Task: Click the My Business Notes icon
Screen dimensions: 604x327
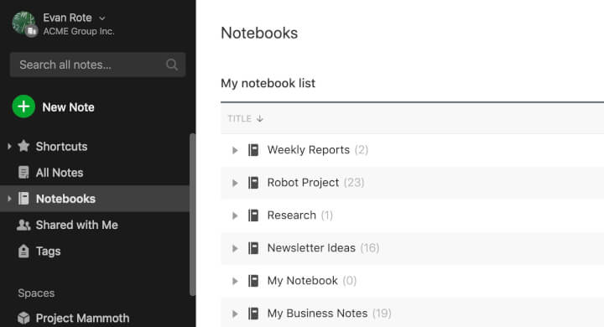Action: pyautogui.click(x=253, y=314)
